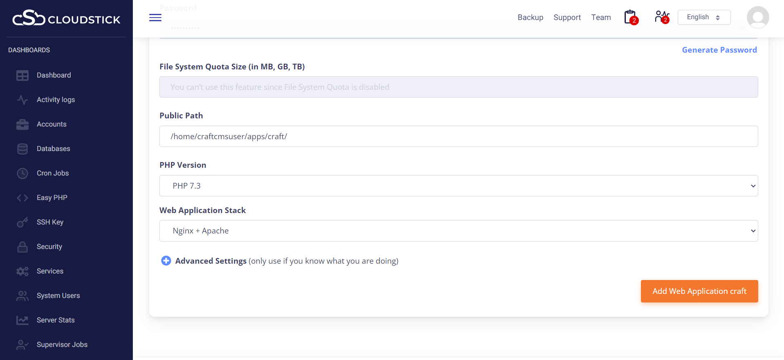Click the Security lock icon
The height and width of the screenshot is (360, 784).
coord(22,247)
